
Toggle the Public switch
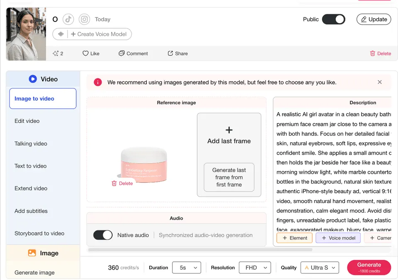pyautogui.click(x=333, y=19)
